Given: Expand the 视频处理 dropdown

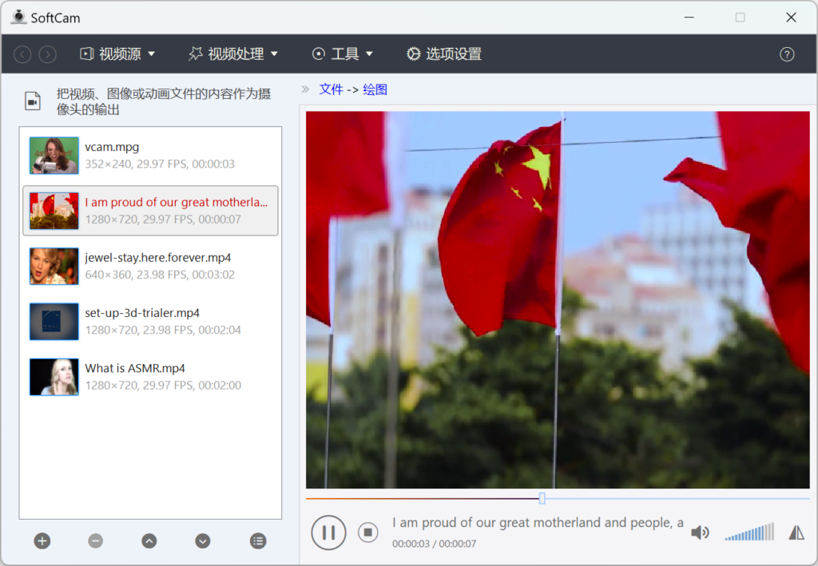Looking at the screenshot, I should click(232, 54).
